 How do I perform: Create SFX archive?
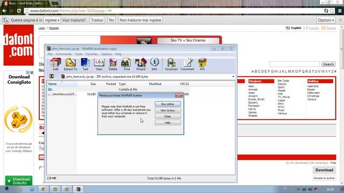[202, 64]
